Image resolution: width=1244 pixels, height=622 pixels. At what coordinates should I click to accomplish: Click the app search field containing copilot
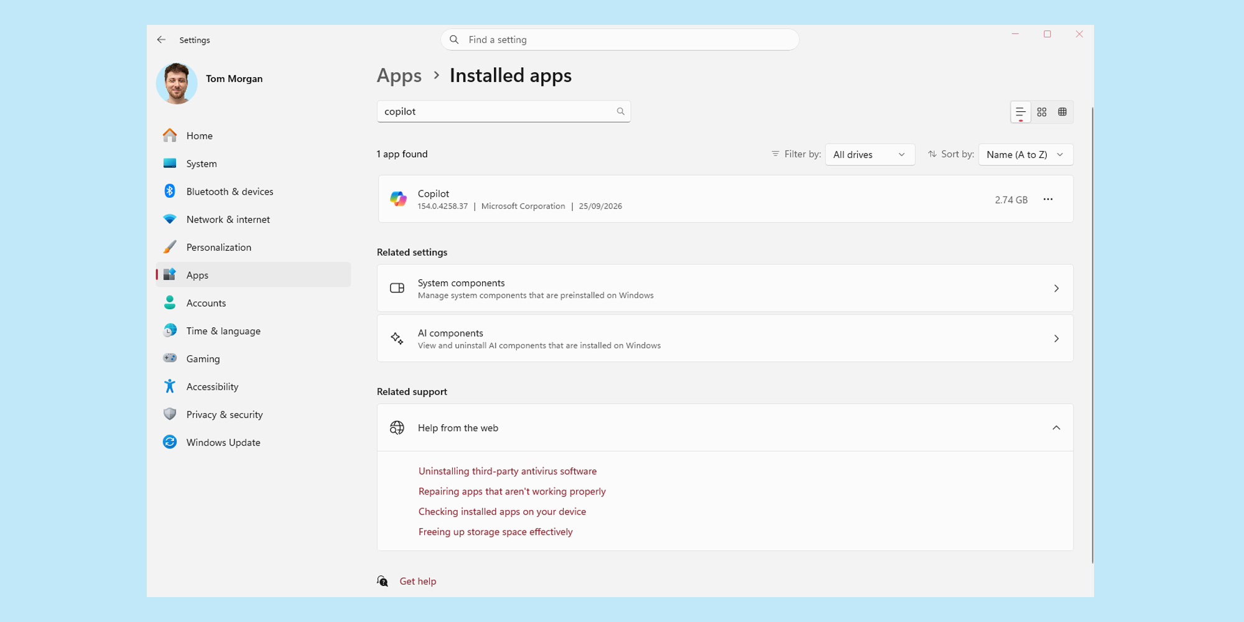[x=504, y=111]
